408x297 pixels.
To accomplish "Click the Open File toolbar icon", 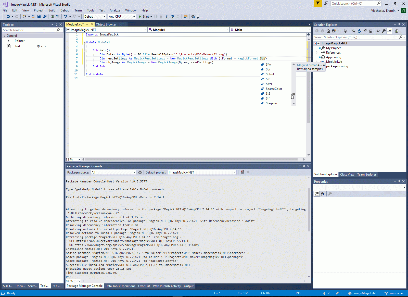I will pos(33,17).
